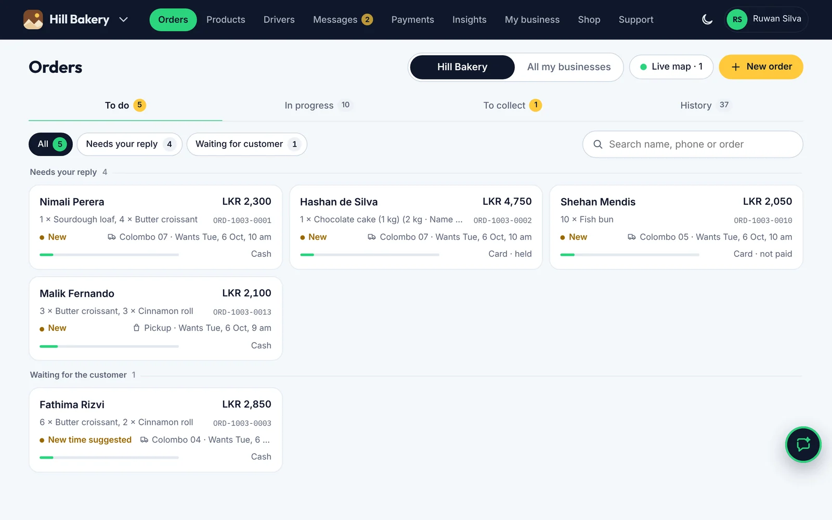Focus the search name, phone or order field

coord(693,145)
